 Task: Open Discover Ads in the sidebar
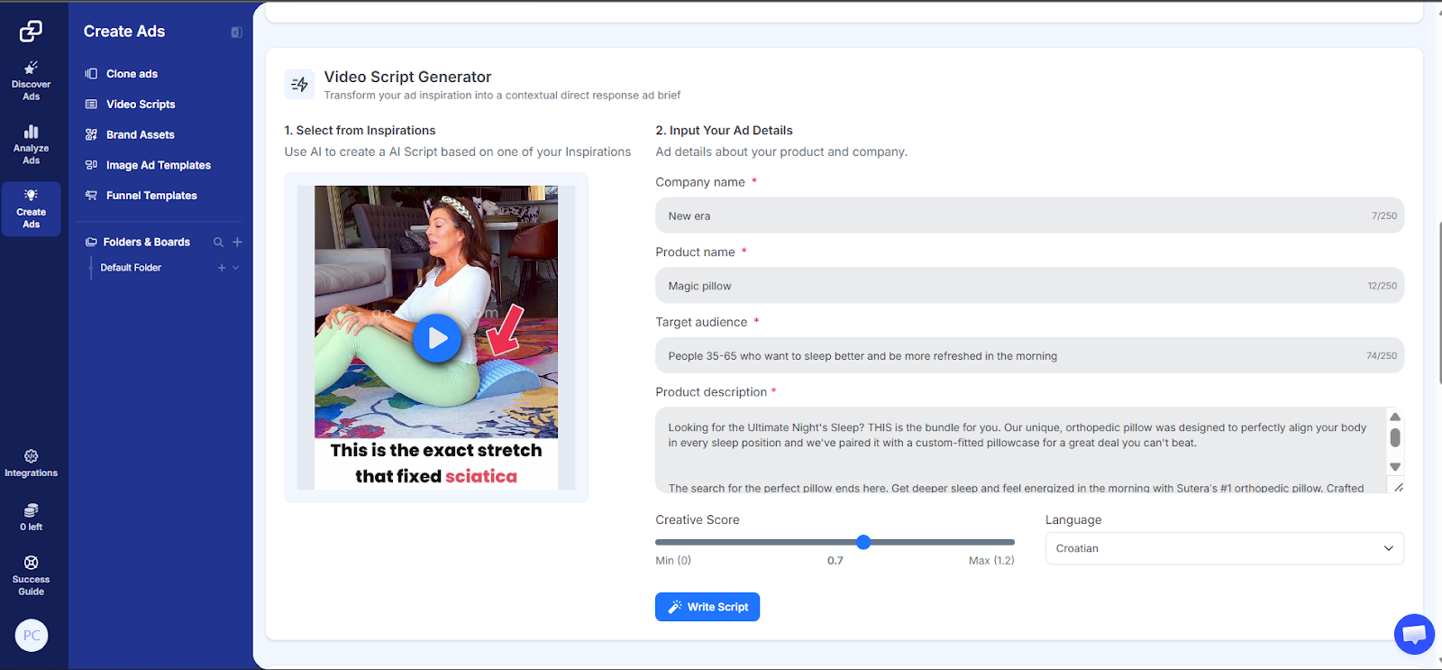pyautogui.click(x=31, y=80)
